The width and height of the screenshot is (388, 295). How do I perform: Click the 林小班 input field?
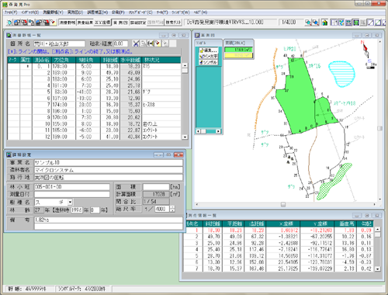(x=72, y=187)
